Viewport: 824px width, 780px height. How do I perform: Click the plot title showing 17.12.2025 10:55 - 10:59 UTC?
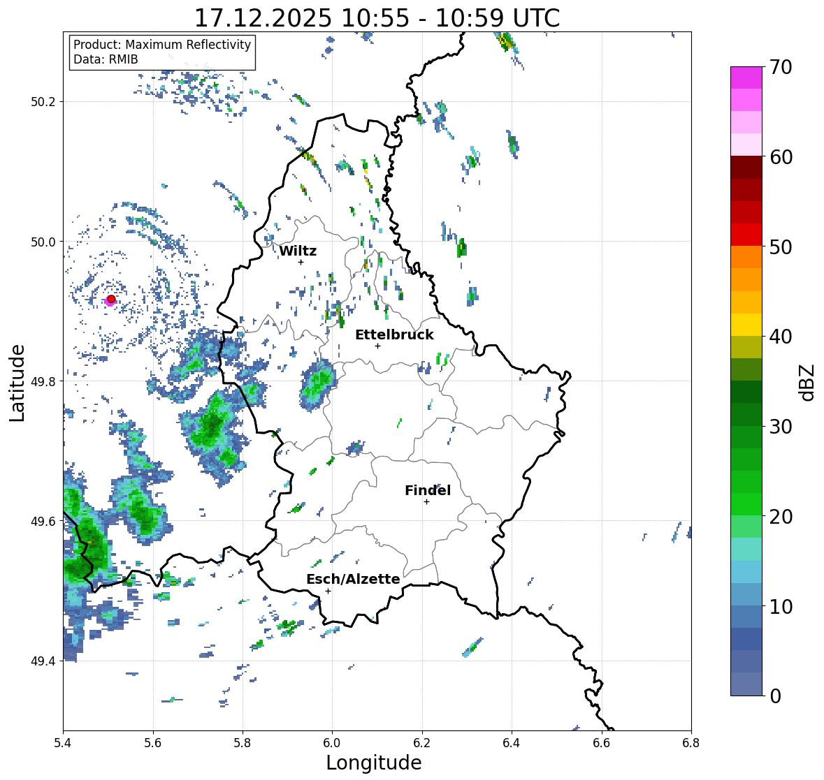pos(377,18)
